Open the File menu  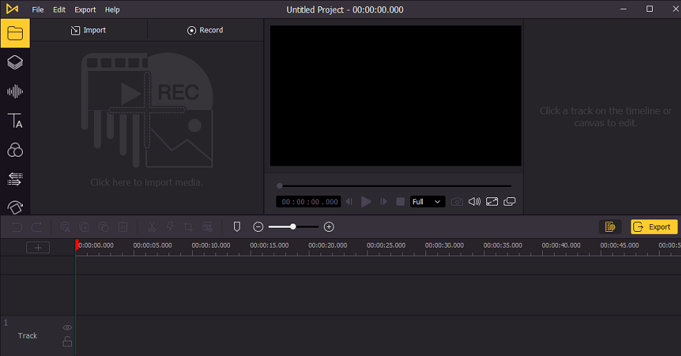click(x=38, y=10)
